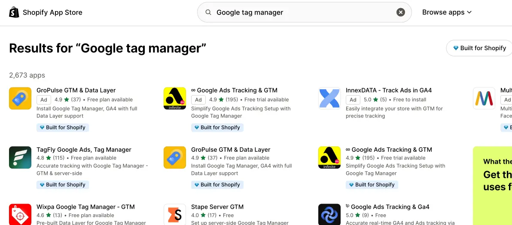Open Wixpa Google Tag Manager - GTM link
Viewport: 512px width, 225px height.
pyautogui.click(x=85, y=207)
